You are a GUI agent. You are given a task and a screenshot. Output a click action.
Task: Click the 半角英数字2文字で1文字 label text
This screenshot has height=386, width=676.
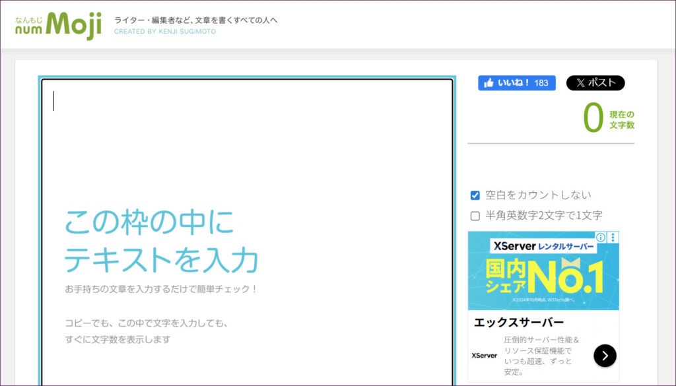(x=543, y=216)
